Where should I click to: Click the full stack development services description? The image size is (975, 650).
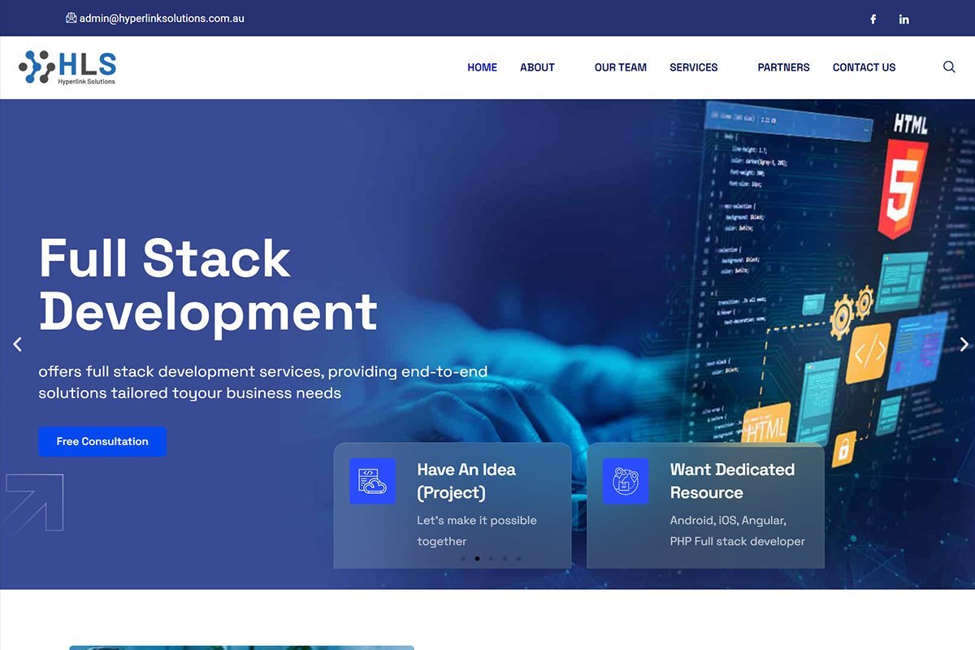click(263, 382)
